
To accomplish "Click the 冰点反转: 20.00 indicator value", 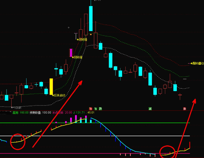I will click(62, 113).
